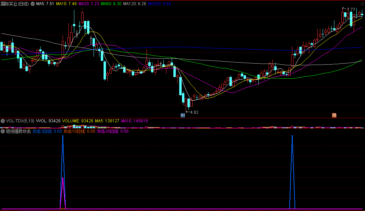Screen dimensions: 365x211
Task: Click the magenta 30-day attack spike
Action: (x=63, y=193)
